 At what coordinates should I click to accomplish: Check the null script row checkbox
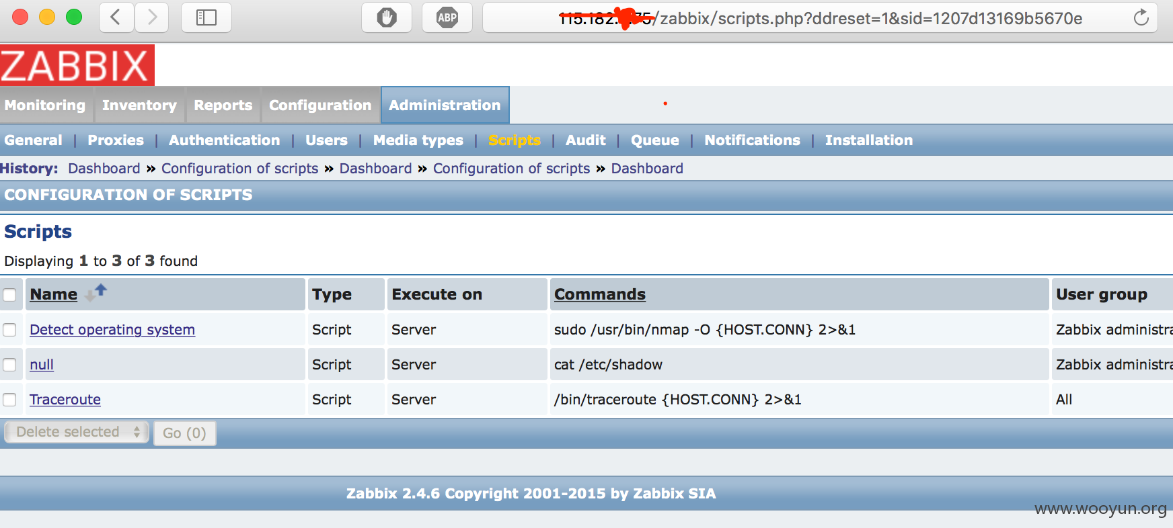9,365
